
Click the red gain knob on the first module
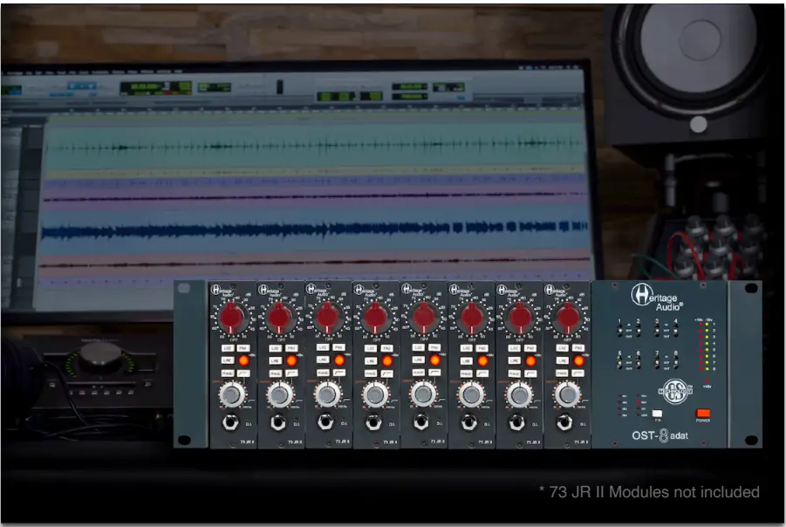click(x=232, y=318)
